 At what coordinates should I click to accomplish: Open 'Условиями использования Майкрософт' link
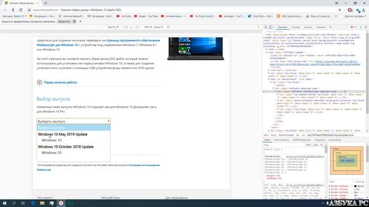pos(98,167)
